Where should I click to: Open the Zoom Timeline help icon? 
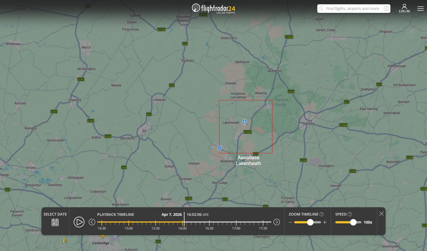pyautogui.click(x=322, y=214)
